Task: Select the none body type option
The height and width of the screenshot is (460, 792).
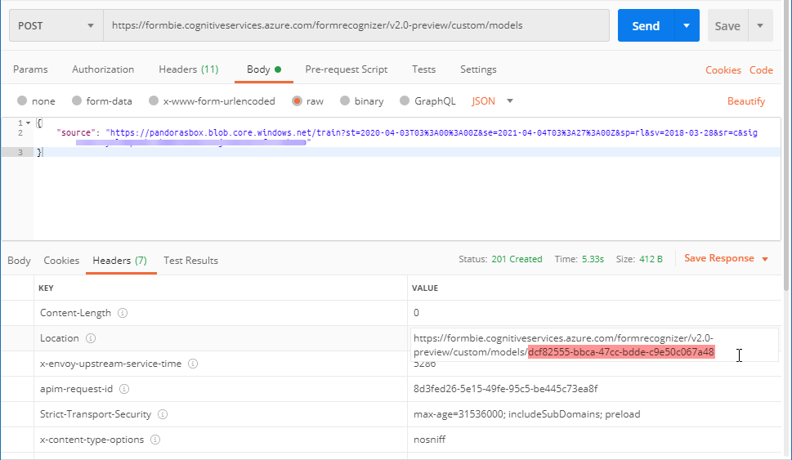Action: click(22, 101)
